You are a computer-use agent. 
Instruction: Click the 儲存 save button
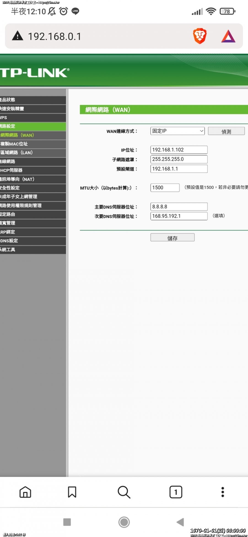(x=172, y=238)
